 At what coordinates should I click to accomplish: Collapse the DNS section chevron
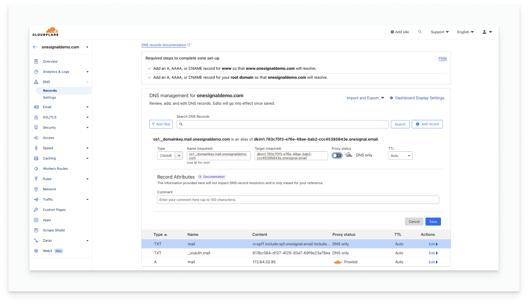point(87,82)
